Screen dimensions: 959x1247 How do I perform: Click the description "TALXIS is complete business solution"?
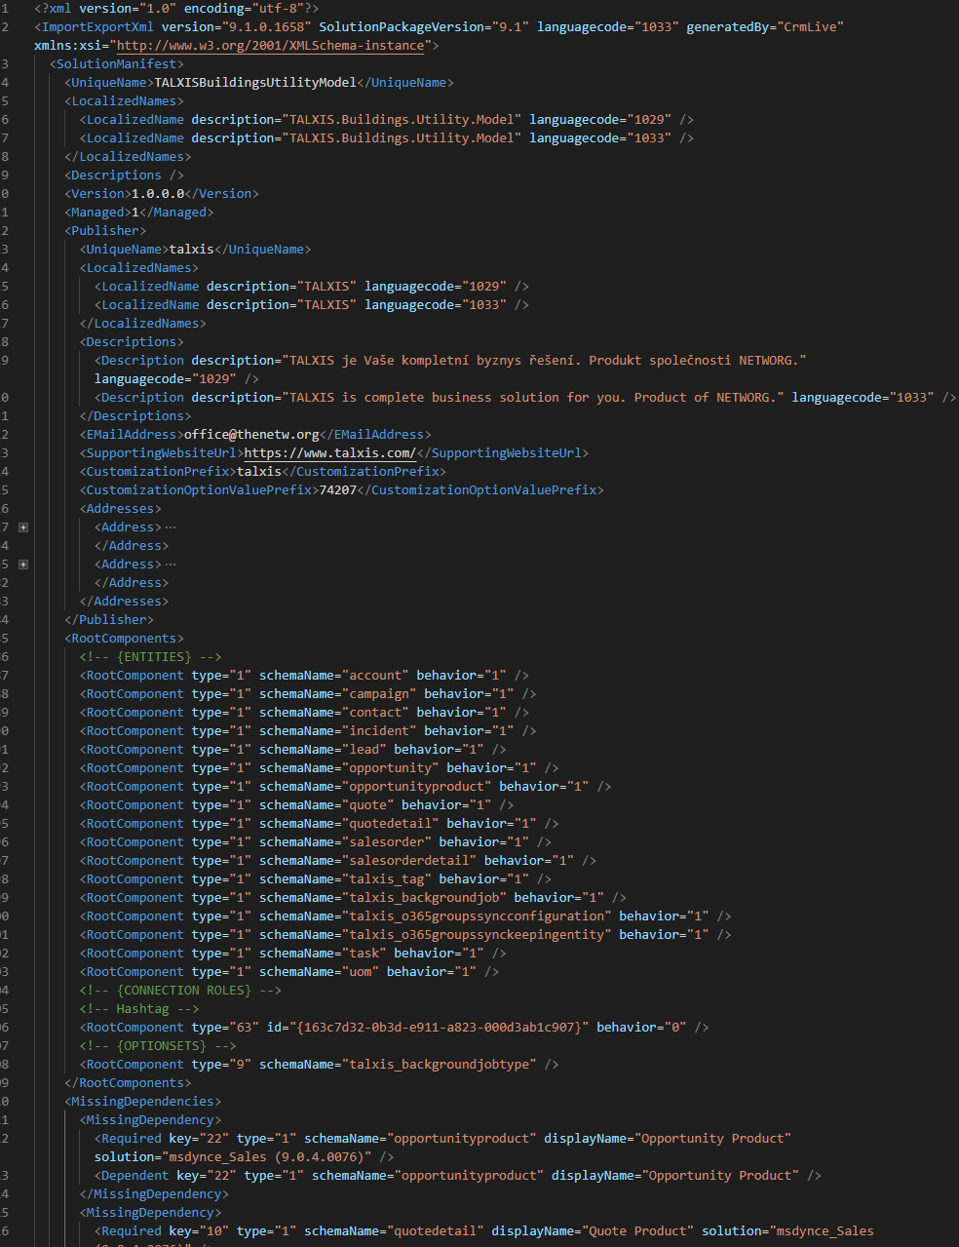tap(533, 398)
